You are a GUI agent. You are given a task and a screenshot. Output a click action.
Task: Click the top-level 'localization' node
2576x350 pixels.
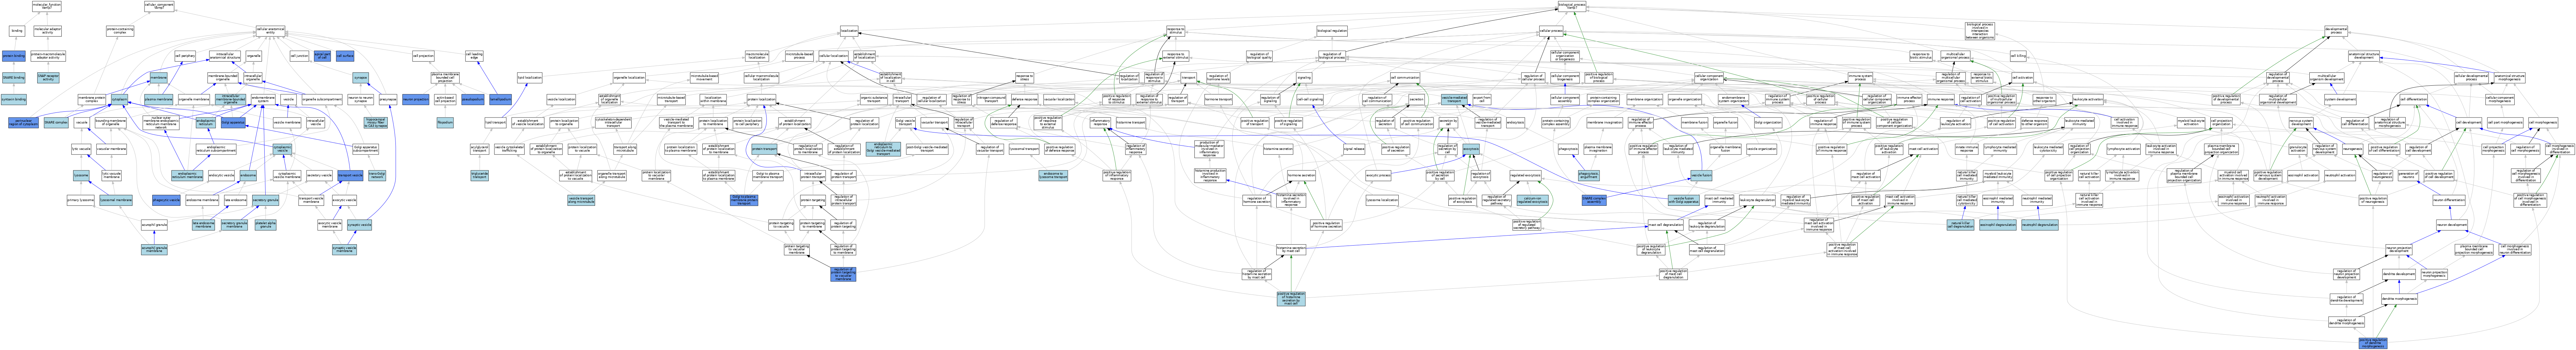click(849, 31)
